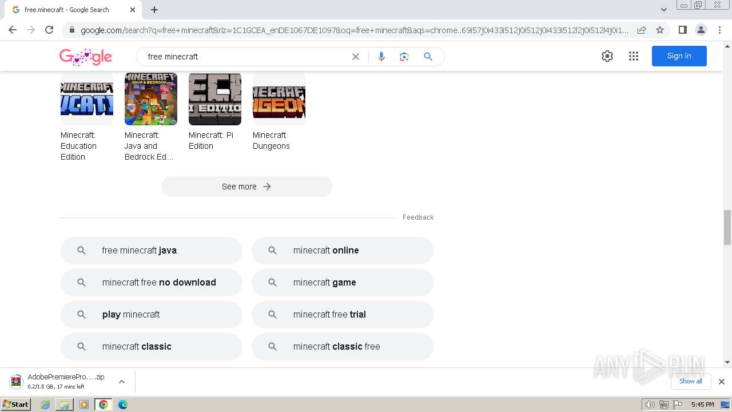Open File Explorer from the taskbar
The image size is (732, 412).
pos(65,405)
